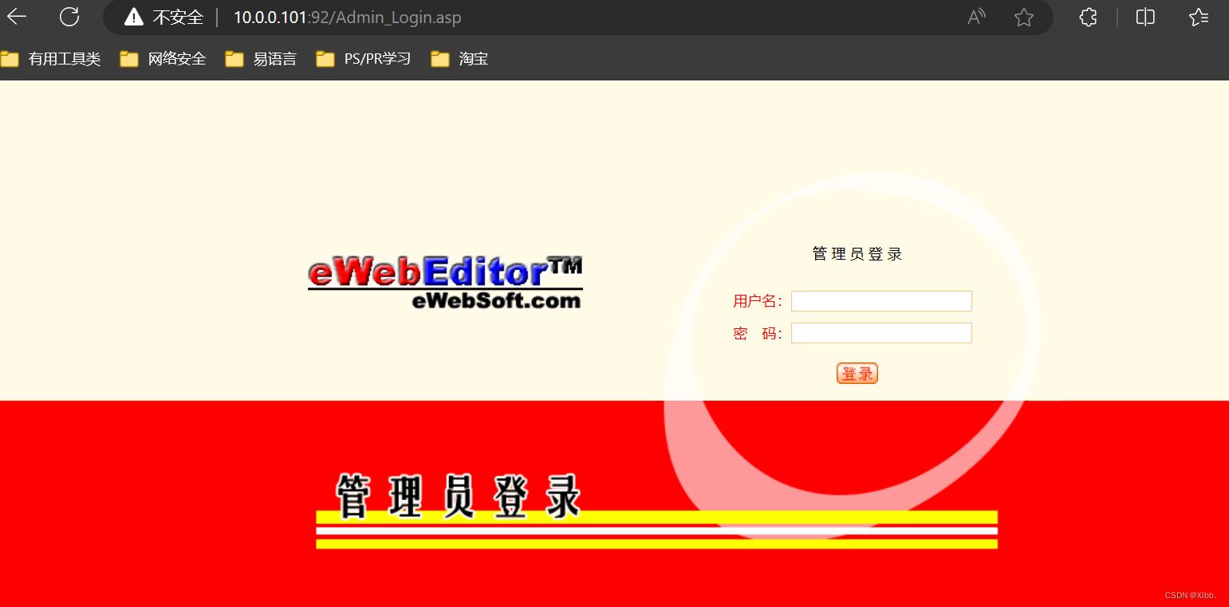
Task: Open the 有用工具类 bookmarks folder
Action: 51,59
